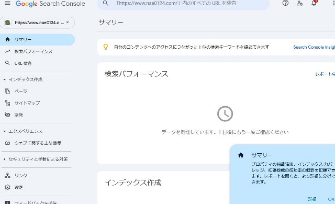Click the links network icon
This screenshot has height=204, width=335.
[7, 175]
